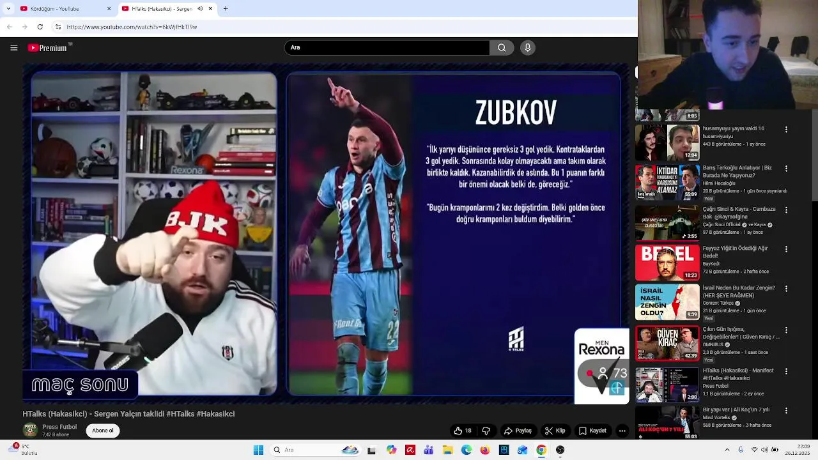View site information icon in address bar
Viewport: 818px width, 460px height.
[58, 27]
